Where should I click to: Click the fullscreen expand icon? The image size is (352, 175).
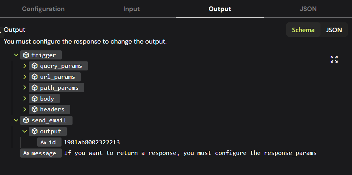pyautogui.click(x=334, y=59)
